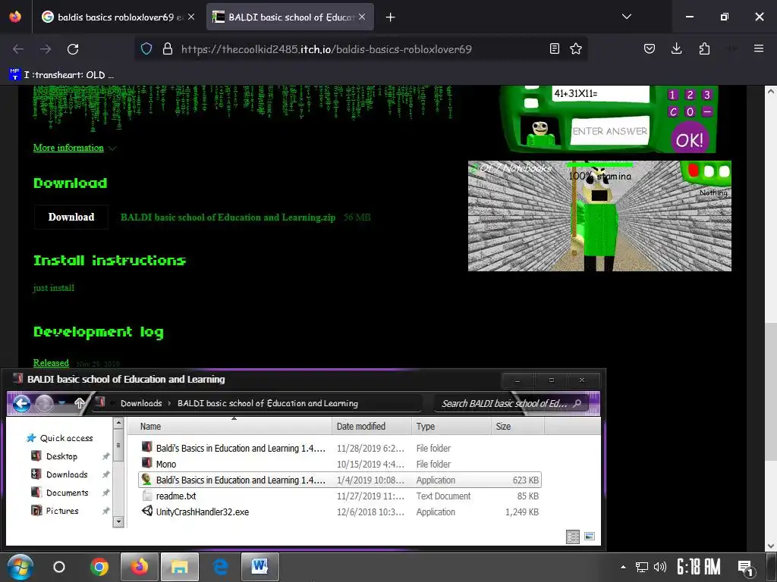Open the :transheart: OLD bookmark
The image size is (777, 582).
coord(62,75)
